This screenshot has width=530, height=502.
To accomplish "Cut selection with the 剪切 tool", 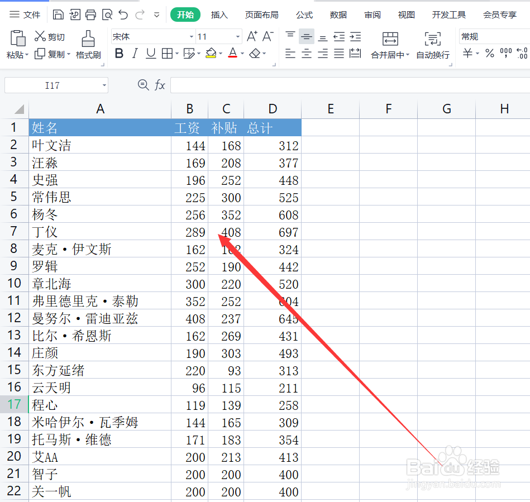I will (49, 36).
